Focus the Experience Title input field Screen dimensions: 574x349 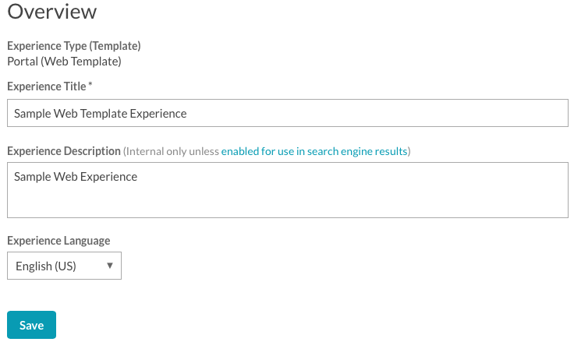pos(288,113)
